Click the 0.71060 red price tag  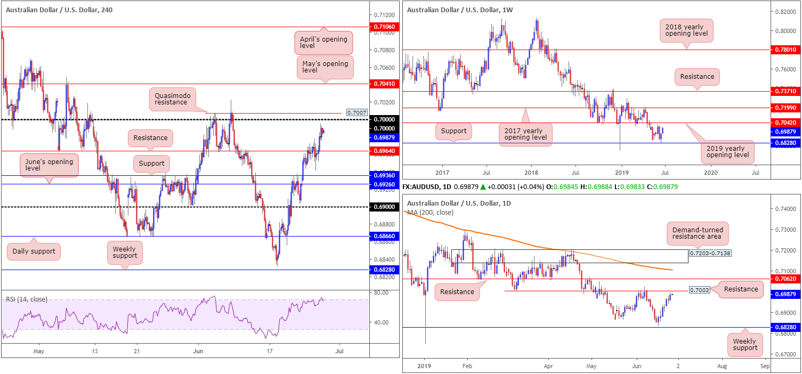pyautogui.click(x=383, y=26)
